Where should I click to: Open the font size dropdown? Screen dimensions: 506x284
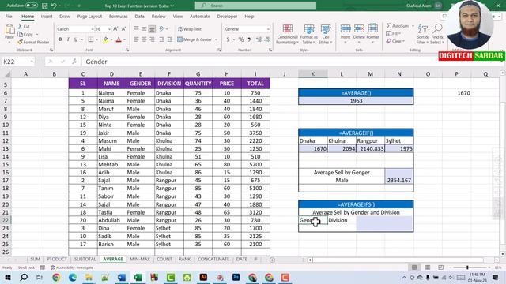tap(109, 29)
